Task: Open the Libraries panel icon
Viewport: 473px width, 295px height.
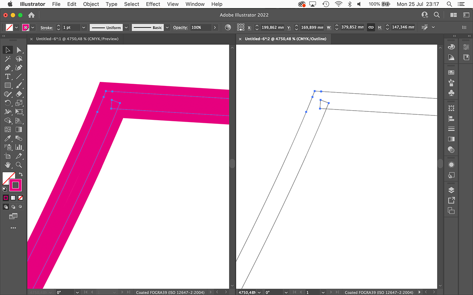Action: click(x=466, y=57)
